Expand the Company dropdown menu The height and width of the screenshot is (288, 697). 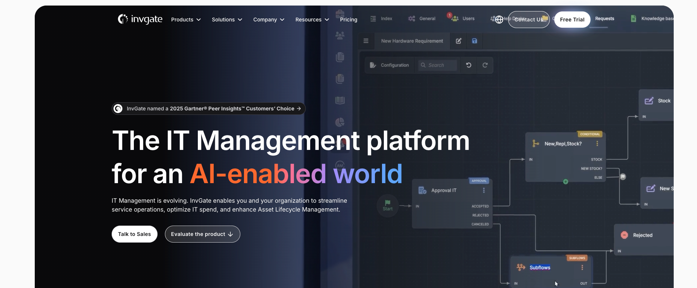tap(269, 20)
